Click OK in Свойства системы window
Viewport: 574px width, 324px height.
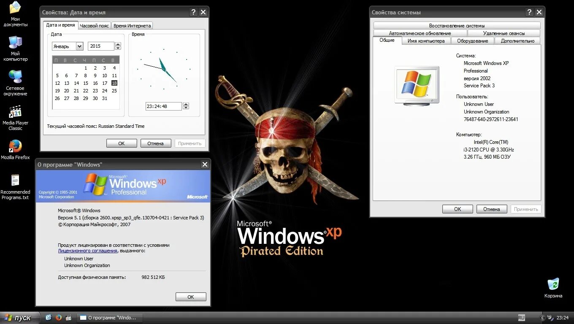(x=458, y=209)
